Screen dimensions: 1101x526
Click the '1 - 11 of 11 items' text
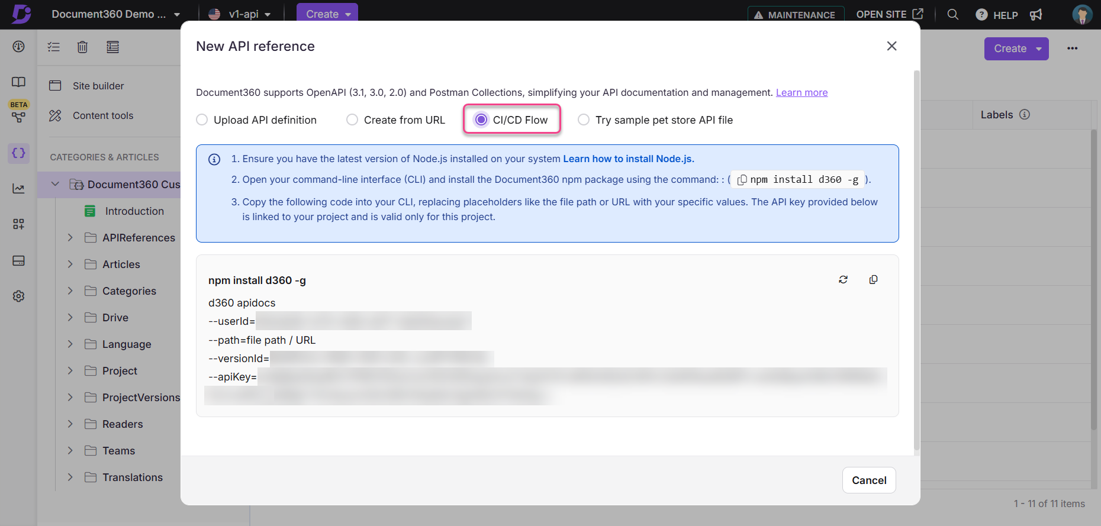[1049, 504]
